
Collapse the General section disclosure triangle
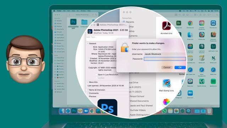(x=88, y=43)
